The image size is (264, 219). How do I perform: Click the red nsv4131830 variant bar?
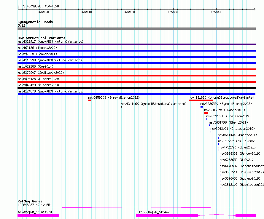coord(201,100)
